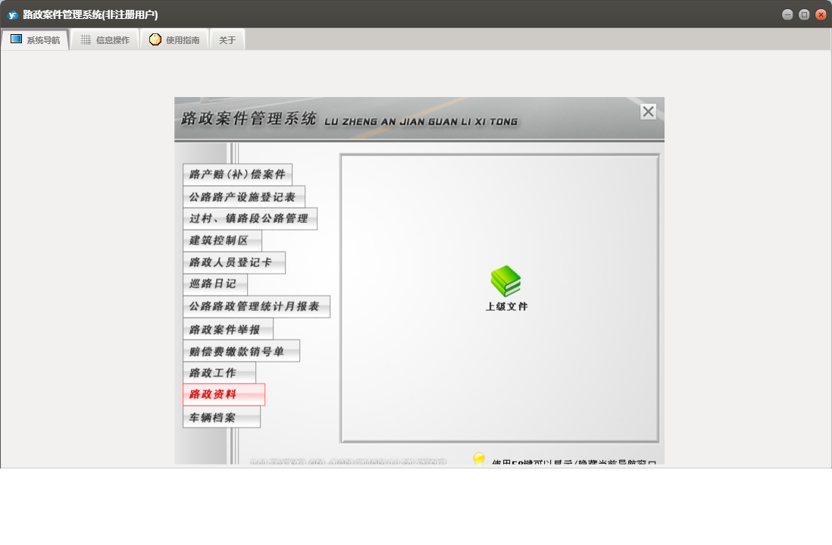Open 路政案件举报 module
The width and height of the screenshot is (832, 545).
pos(227,330)
